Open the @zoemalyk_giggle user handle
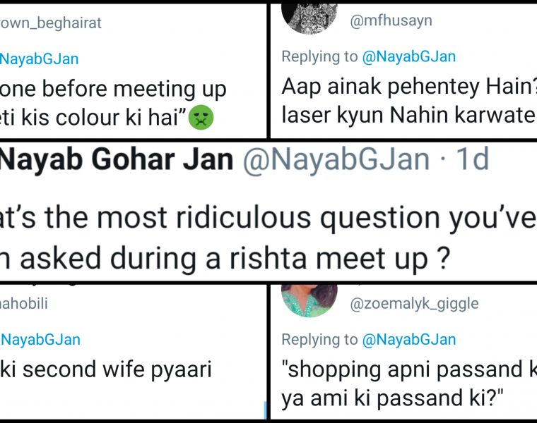This screenshot has height=423, width=537. pyautogui.click(x=415, y=303)
